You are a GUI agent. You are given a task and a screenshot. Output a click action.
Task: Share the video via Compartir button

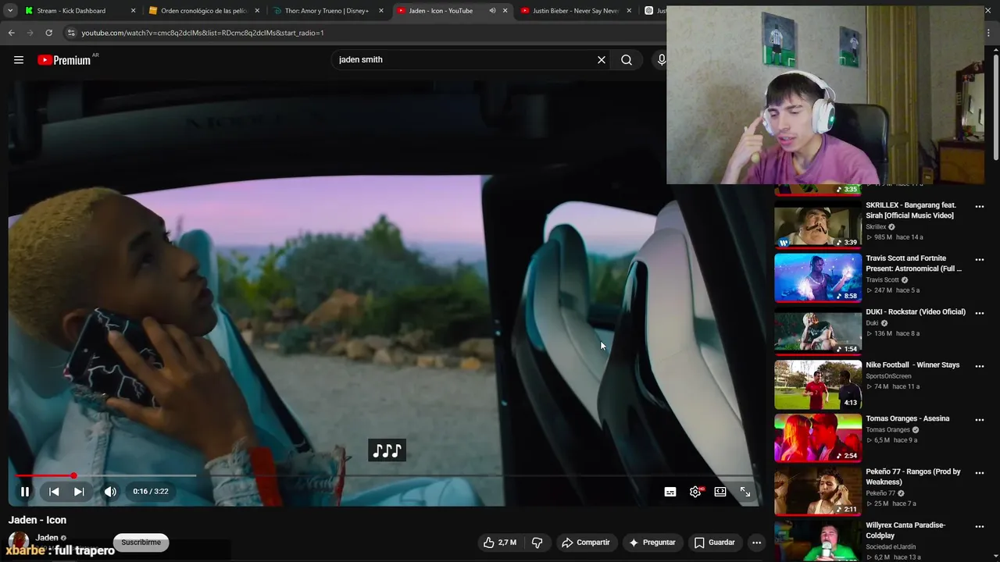pyautogui.click(x=585, y=542)
